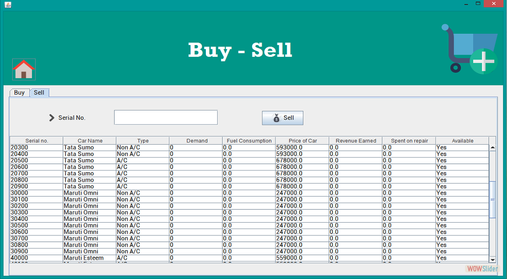Minimize the application window

(x=466, y=4)
